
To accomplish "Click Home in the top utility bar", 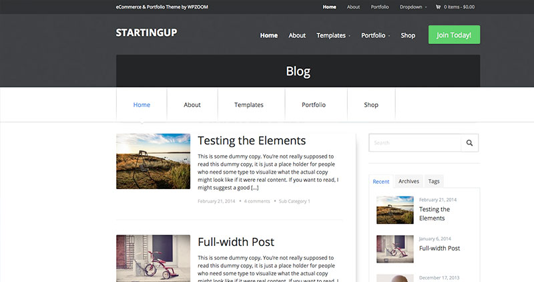I will coord(329,7).
